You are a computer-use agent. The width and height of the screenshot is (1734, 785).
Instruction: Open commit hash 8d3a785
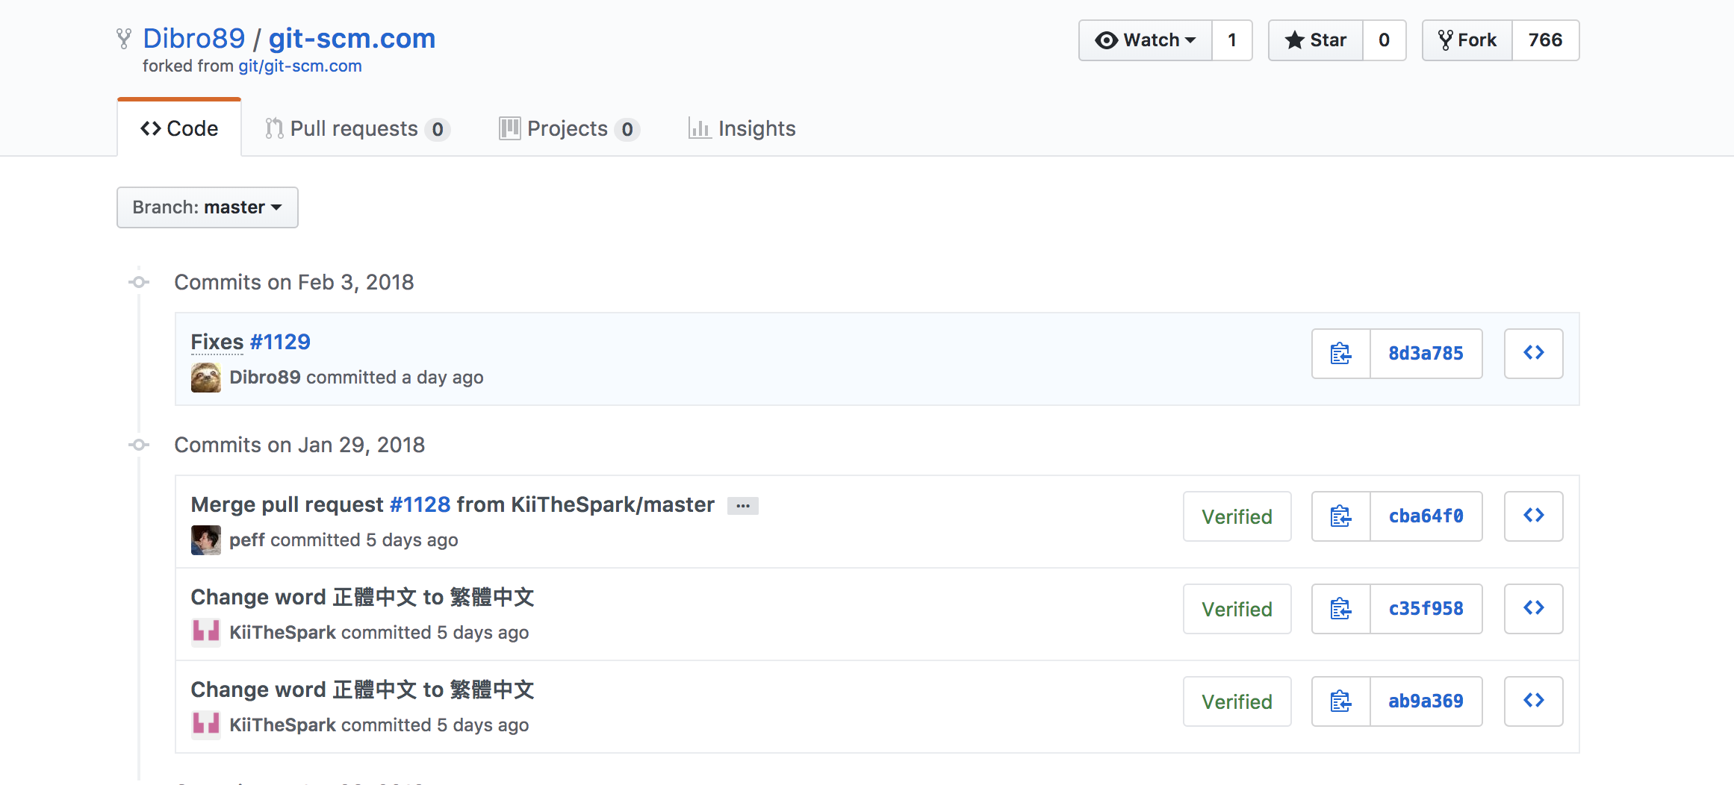(x=1426, y=354)
